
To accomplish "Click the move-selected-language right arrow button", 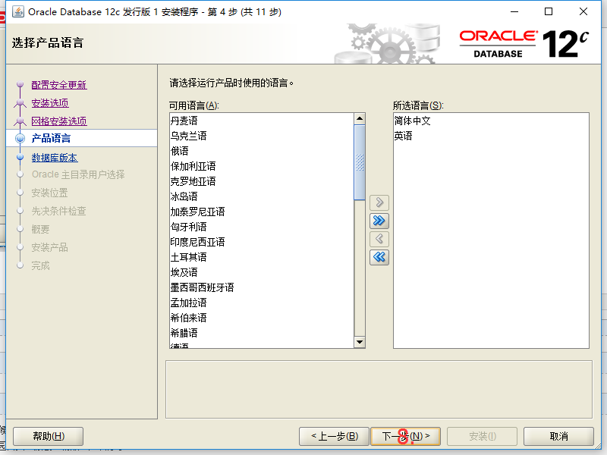I will coord(379,202).
